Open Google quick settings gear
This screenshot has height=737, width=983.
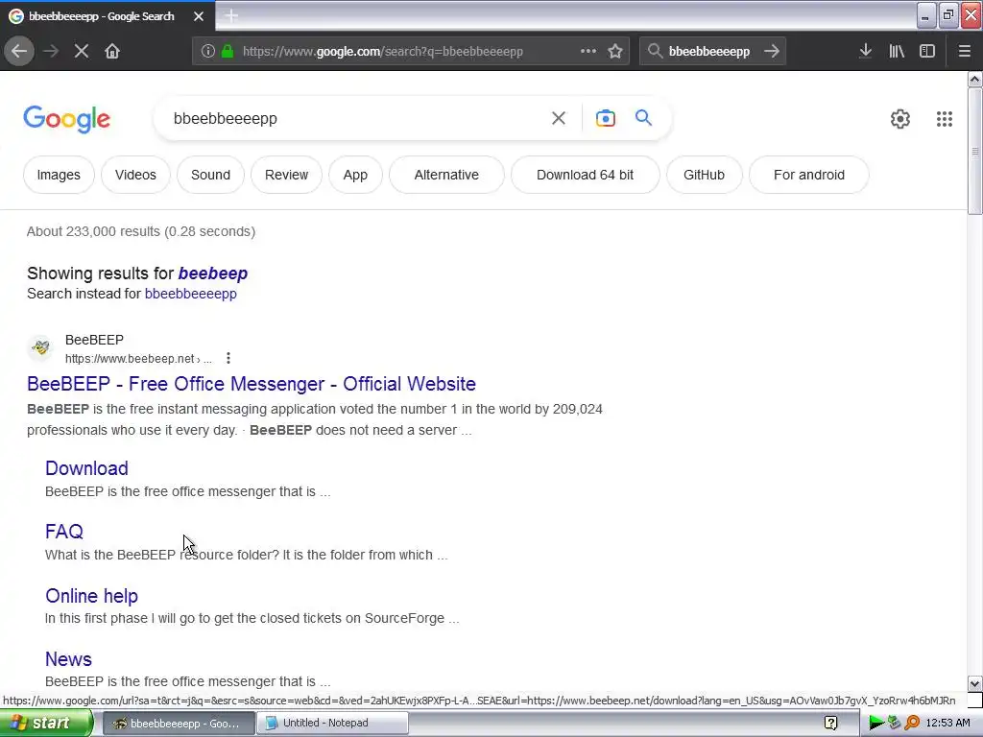[900, 118]
